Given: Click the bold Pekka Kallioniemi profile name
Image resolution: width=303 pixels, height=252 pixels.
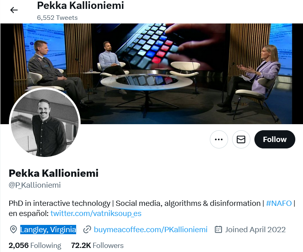Looking at the screenshot, I should click(53, 174).
